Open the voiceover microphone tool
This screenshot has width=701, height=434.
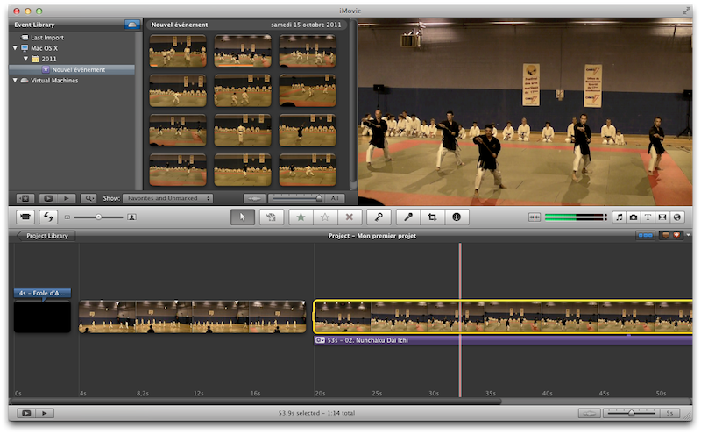click(x=408, y=217)
